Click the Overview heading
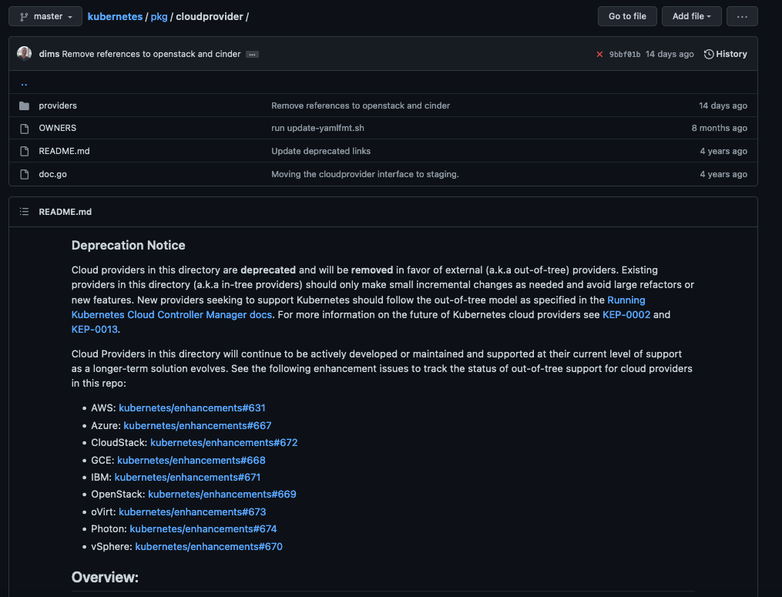The height and width of the screenshot is (597, 782). 105,577
